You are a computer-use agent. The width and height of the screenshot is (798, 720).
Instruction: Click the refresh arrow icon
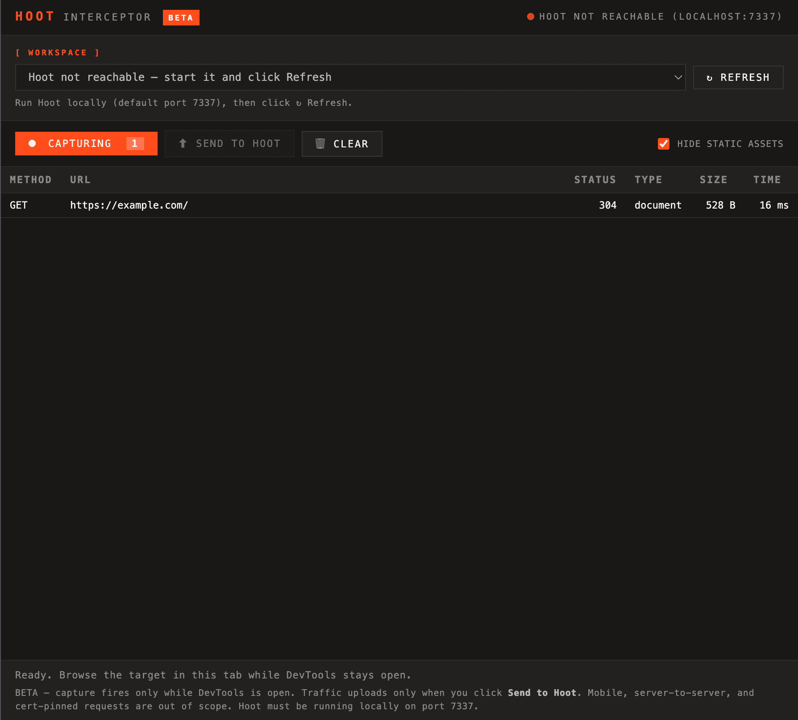point(710,78)
